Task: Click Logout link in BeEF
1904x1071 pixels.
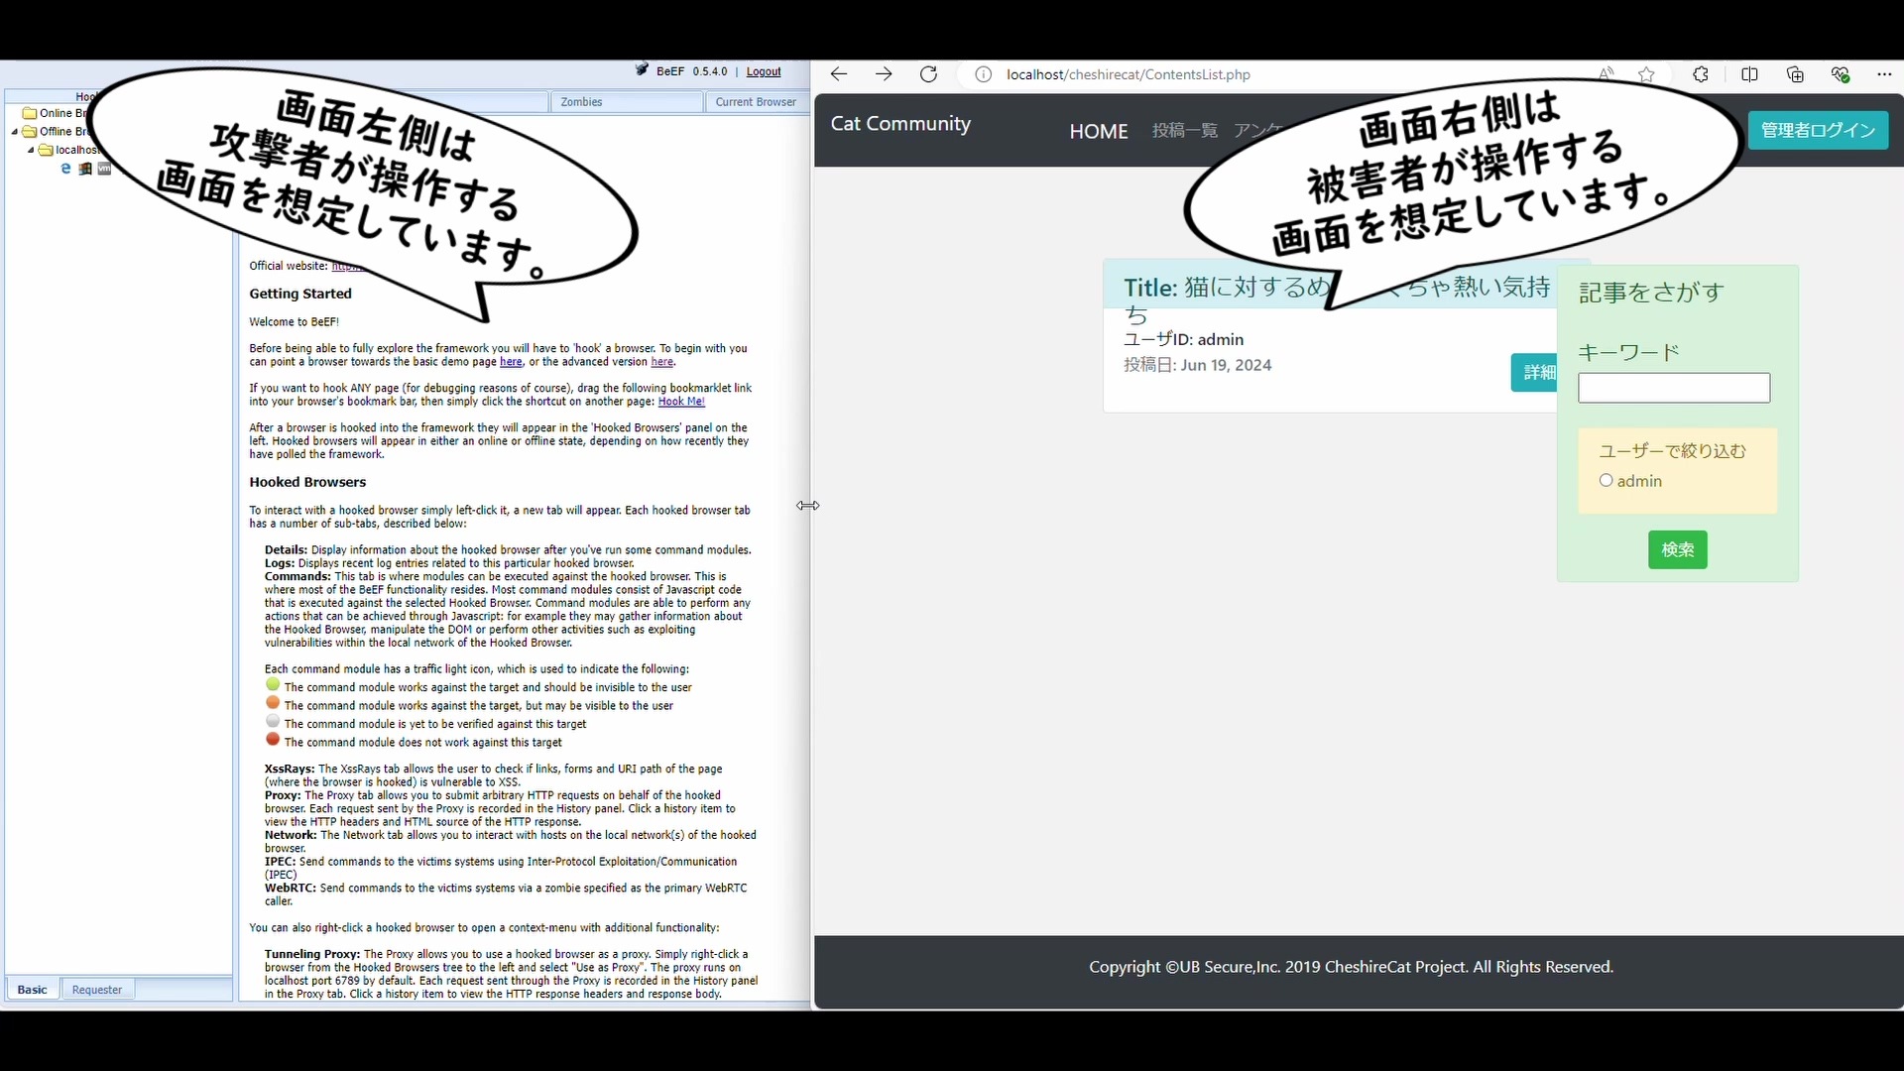Action: [764, 71]
